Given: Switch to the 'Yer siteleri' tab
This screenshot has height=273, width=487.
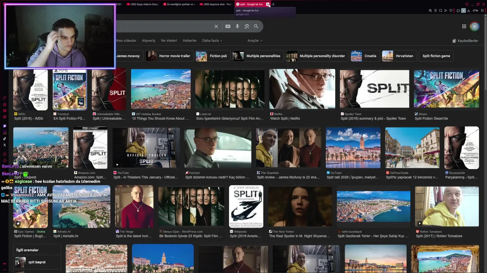Looking at the screenshot, I should [169, 41].
